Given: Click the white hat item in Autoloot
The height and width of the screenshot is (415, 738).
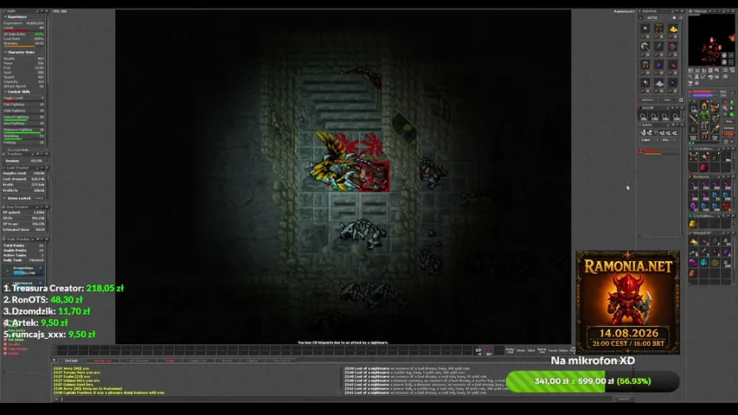Looking at the screenshot, I should tap(659, 84).
